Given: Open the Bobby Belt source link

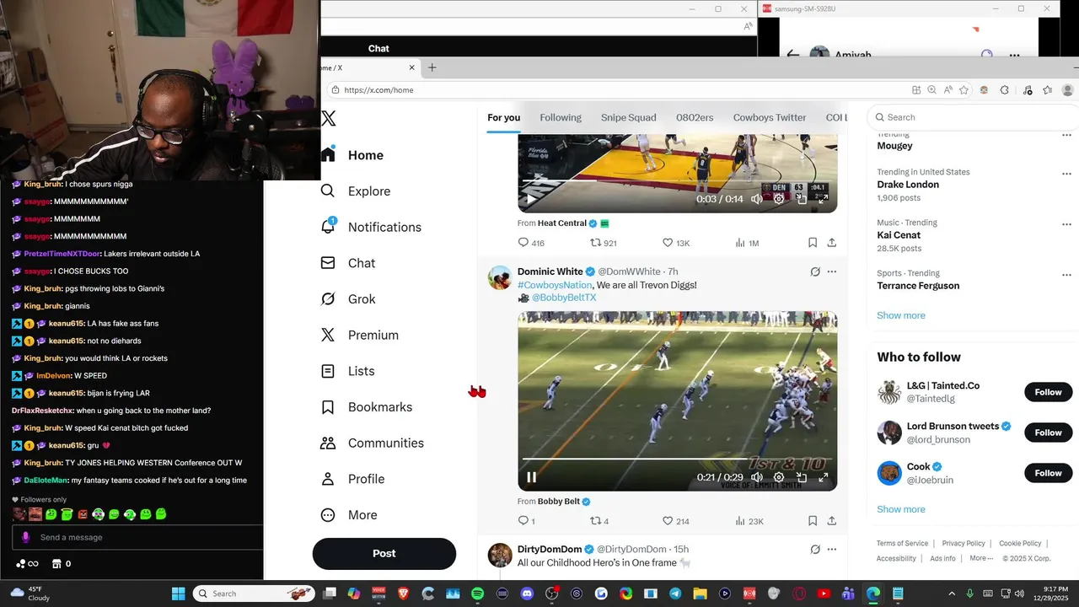Looking at the screenshot, I should tap(559, 502).
